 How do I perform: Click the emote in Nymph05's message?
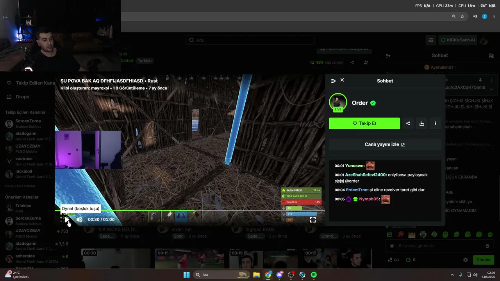(386, 199)
